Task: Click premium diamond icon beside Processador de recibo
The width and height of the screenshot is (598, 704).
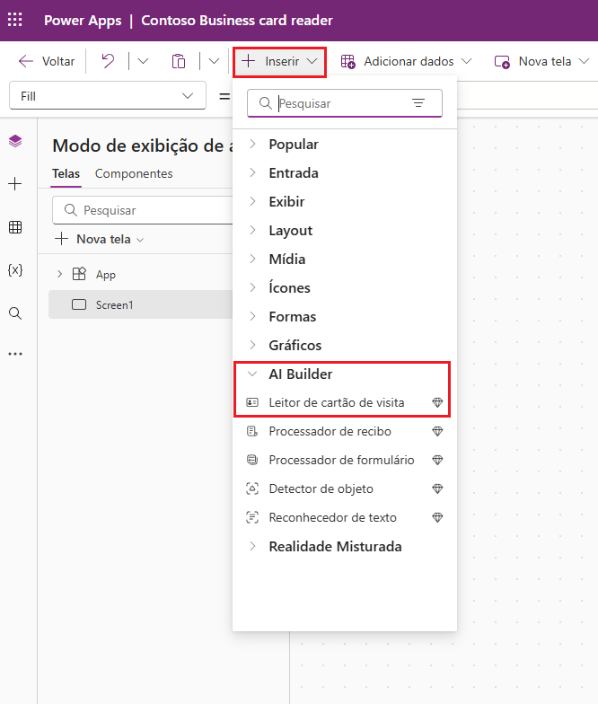Action: pyautogui.click(x=438, y=431)
